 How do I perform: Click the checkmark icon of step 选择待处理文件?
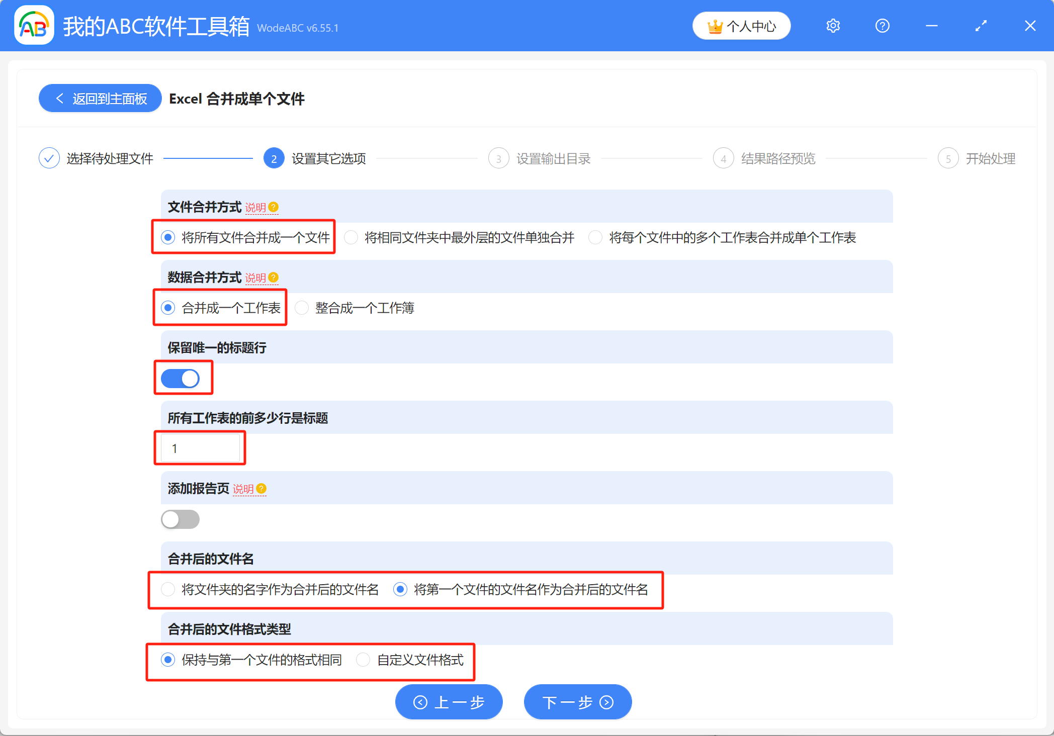tap(49, 158)
